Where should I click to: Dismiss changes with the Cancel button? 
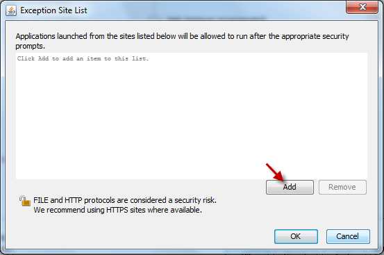pyautogui.click(x=348, y=236)
